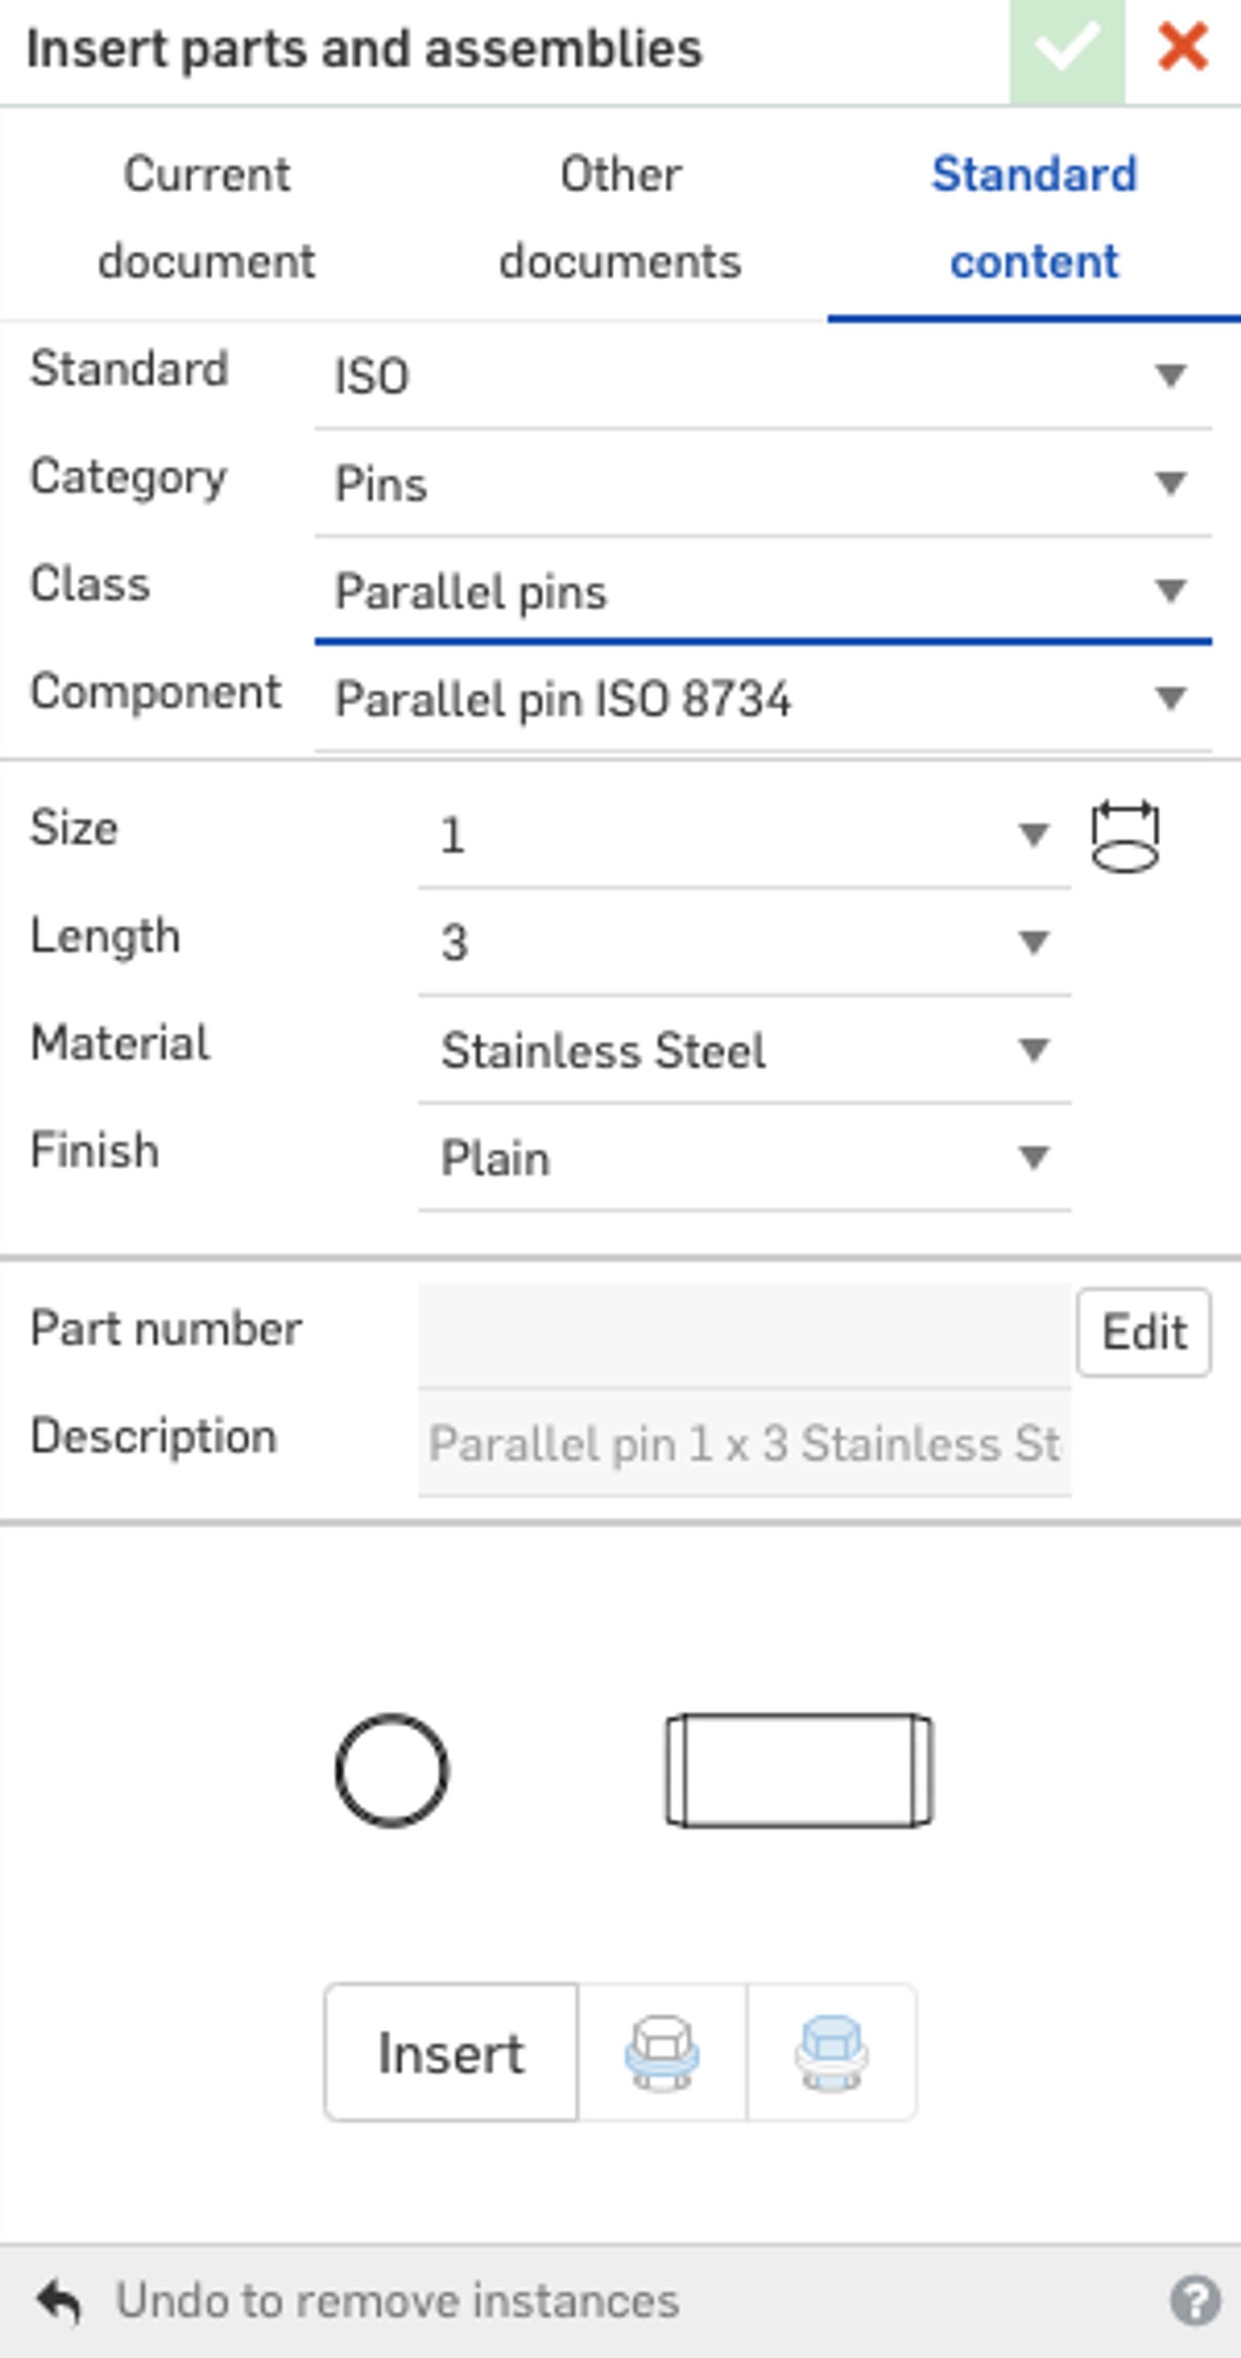Image resolution: width=1241 pixels, height=2358 pixels.
Task: Confirm insertion with the green checkmark
Action: (x=1066, y=50)
